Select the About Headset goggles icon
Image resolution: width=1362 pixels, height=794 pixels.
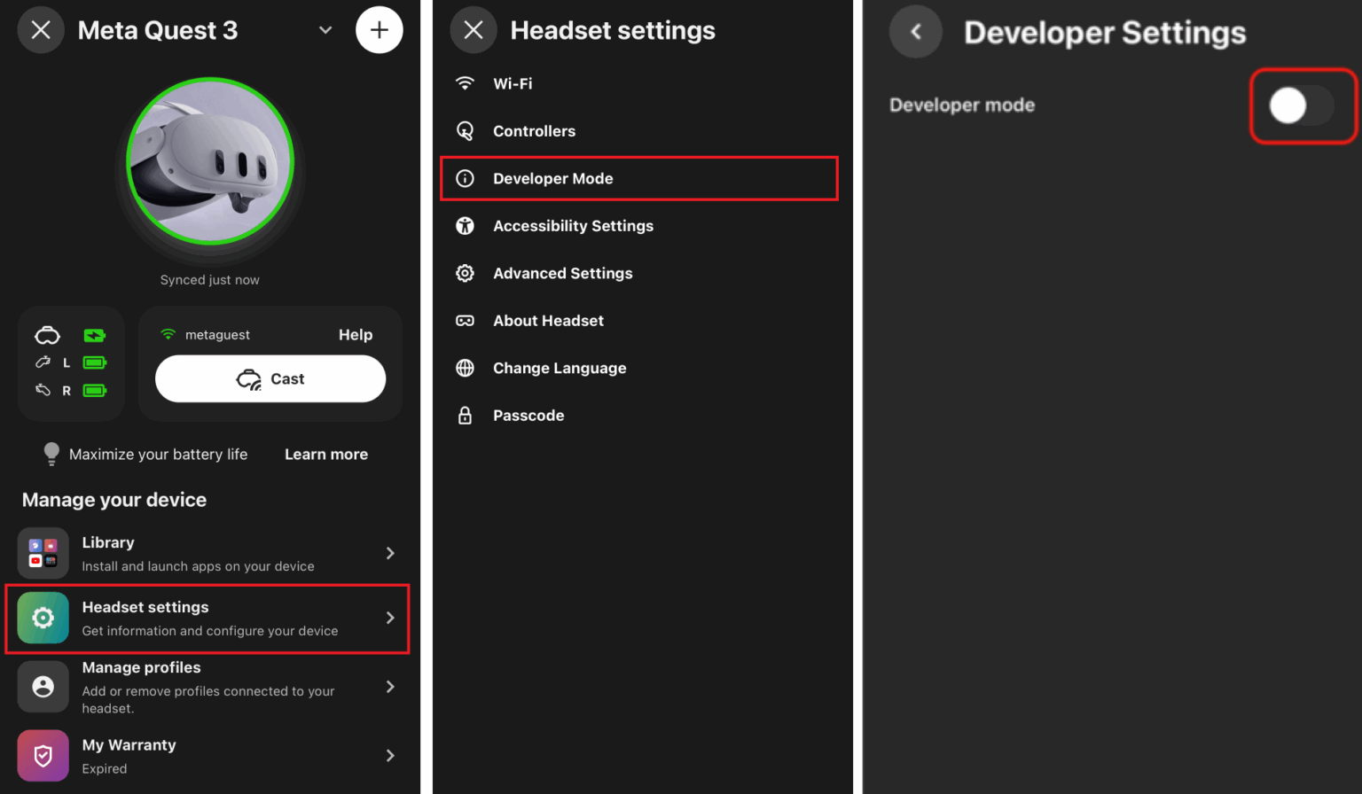(x=466, y=320)
